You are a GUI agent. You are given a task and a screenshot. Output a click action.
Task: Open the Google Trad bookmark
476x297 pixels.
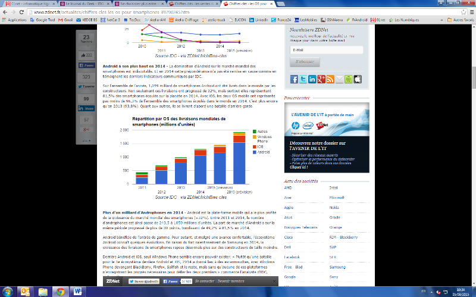coord(42,20)
